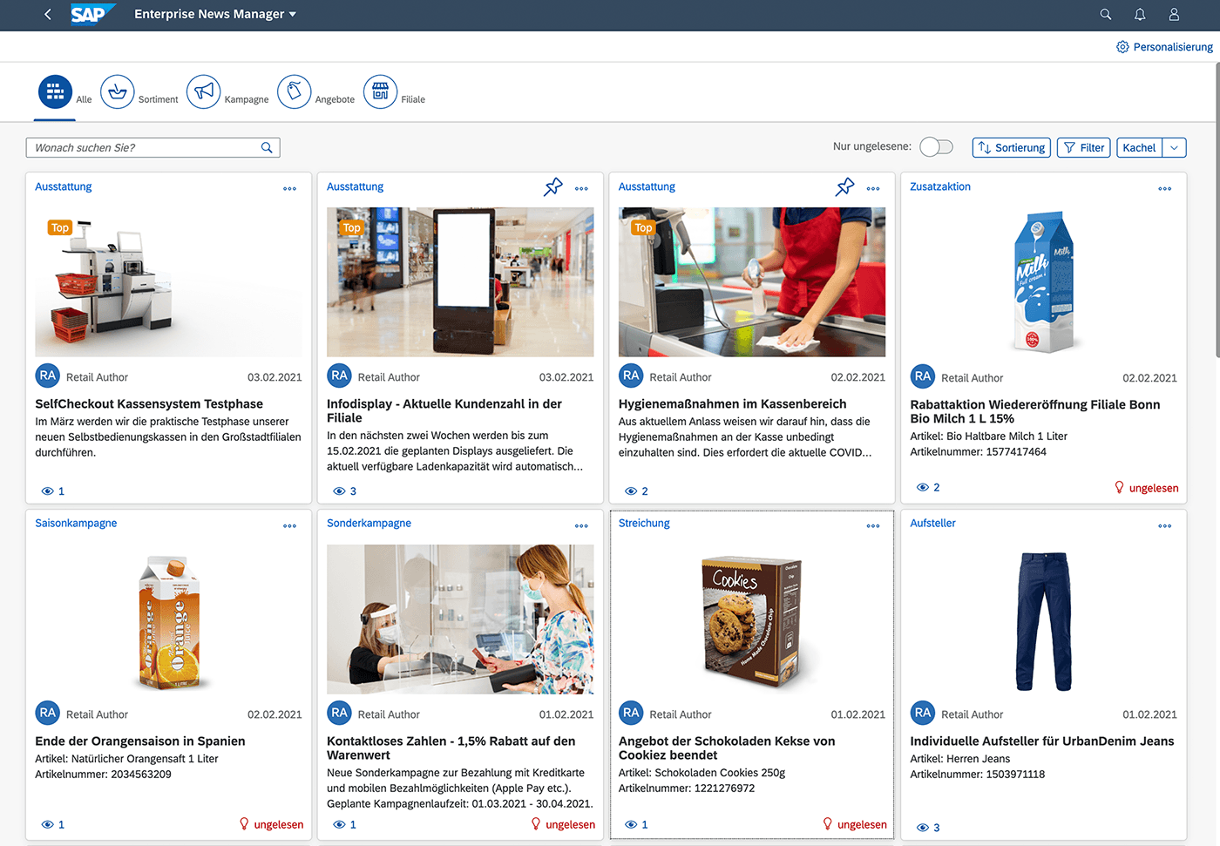Image resolution: width=1220 pixels, height=846 pixels.
Task: Click inside the Wonach suchen Sie search field
Action: pos(139,147)
